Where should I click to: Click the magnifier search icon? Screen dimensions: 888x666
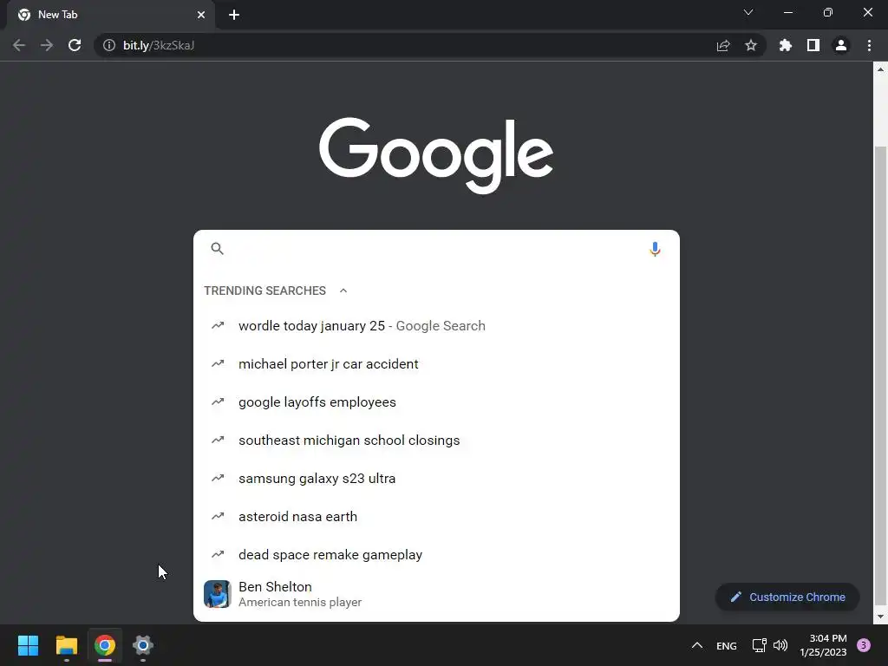218,249
